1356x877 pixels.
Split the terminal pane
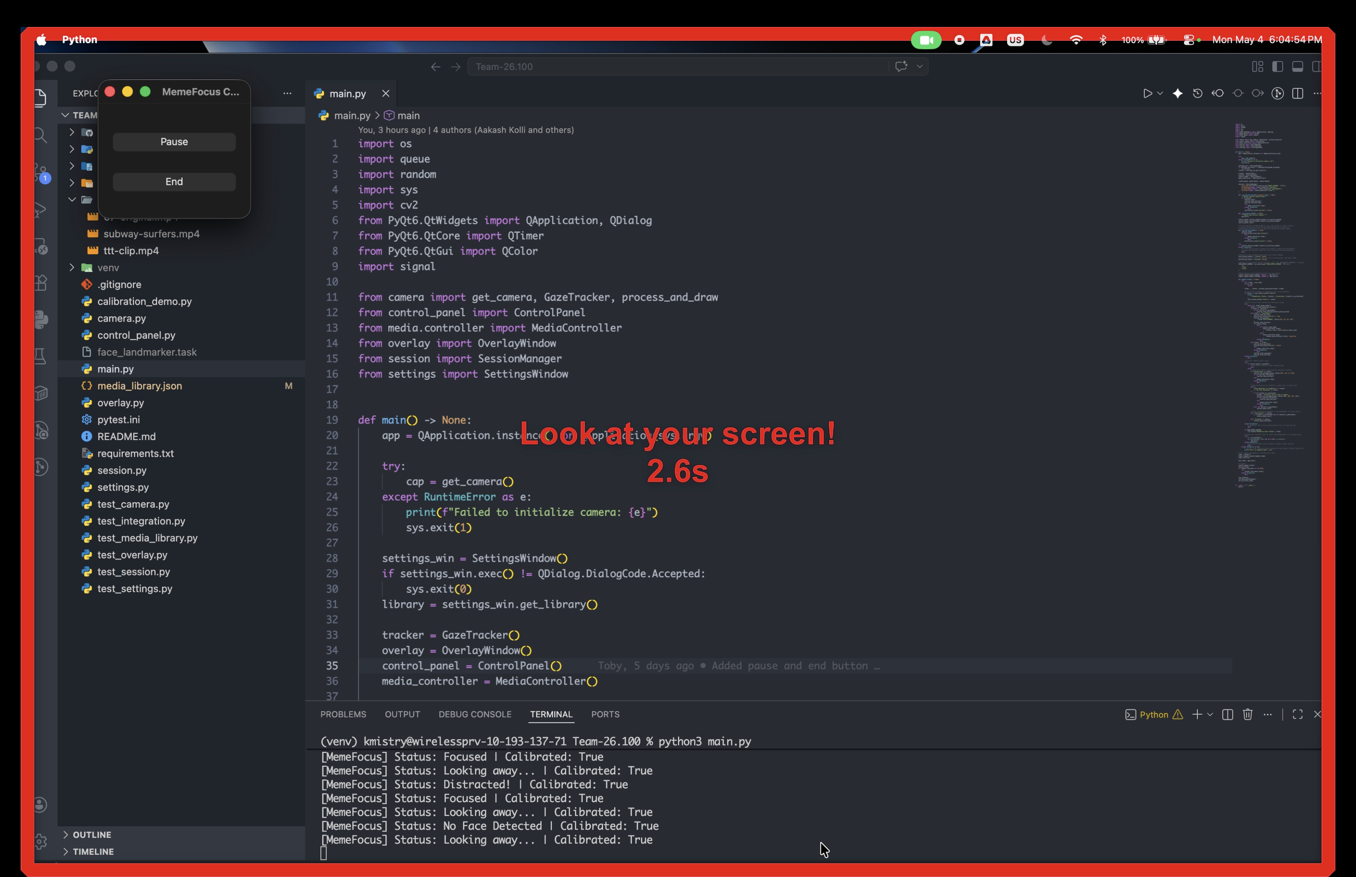click(1228, 715)
